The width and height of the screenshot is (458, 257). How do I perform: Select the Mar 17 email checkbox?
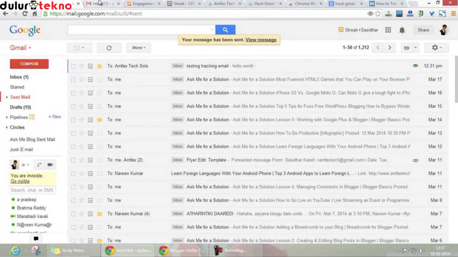73,80
